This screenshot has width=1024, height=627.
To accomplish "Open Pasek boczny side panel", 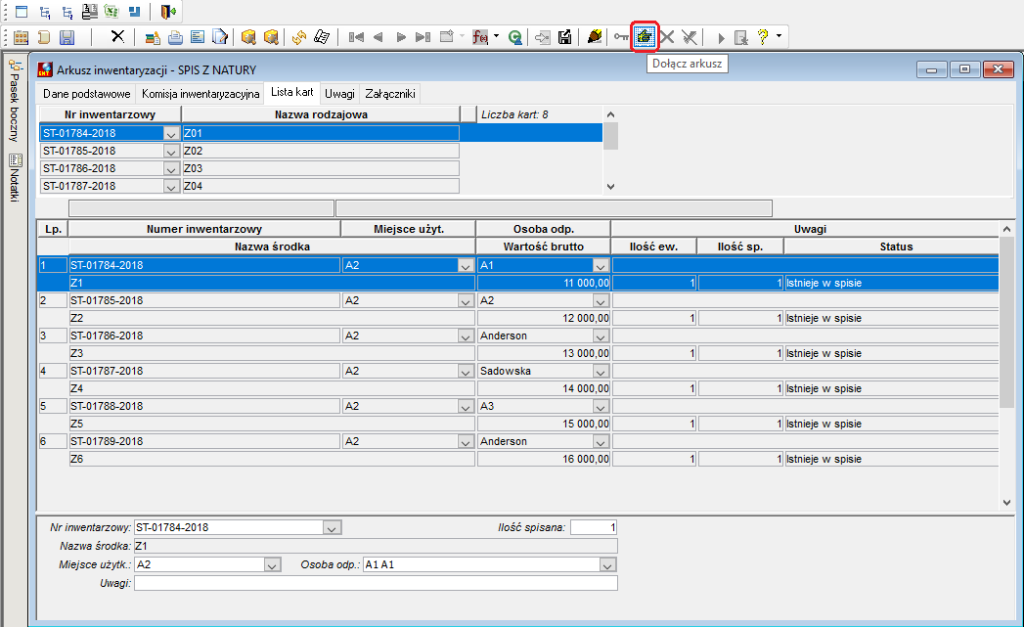I will (15, 101).
